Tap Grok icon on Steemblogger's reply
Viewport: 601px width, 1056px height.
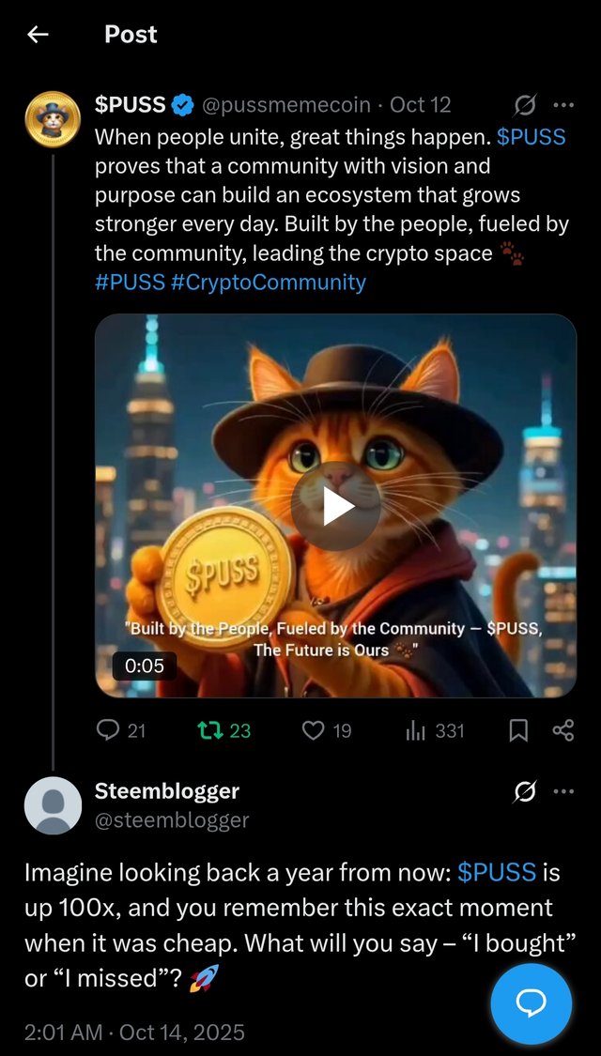525,792
